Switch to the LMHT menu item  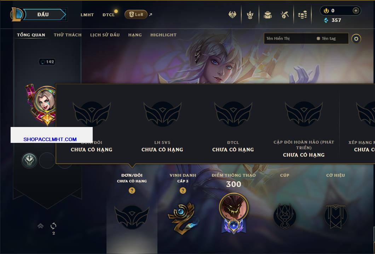point(87,15)
